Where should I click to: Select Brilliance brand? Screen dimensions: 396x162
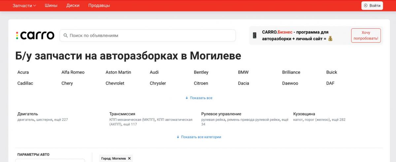pos(291,72)
